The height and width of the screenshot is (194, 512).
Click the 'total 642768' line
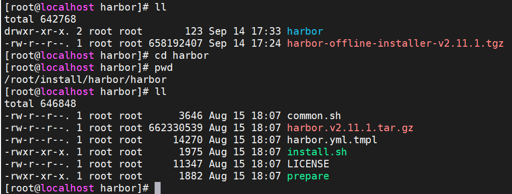tap(40, 19)
